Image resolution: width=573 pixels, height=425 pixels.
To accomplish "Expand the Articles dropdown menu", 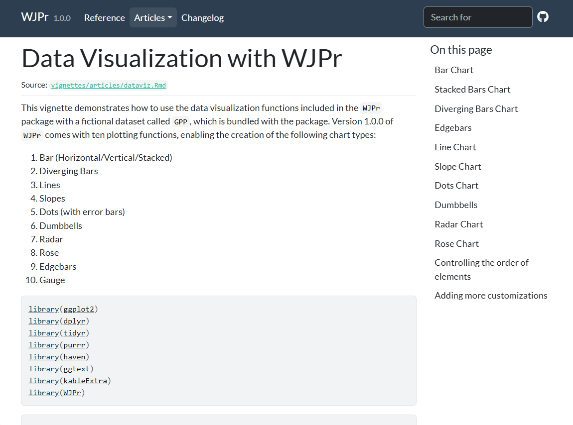I will pyautogui.click(x=153, y=17).
